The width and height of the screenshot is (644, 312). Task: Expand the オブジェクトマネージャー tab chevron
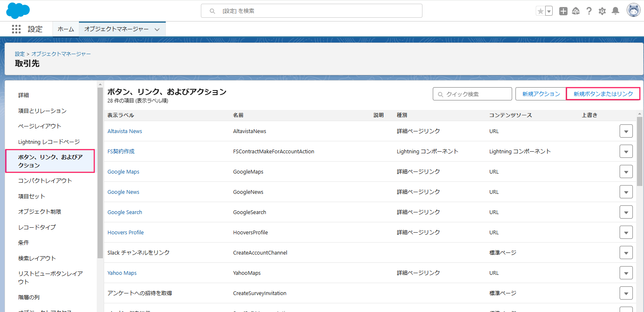[157, 29]
